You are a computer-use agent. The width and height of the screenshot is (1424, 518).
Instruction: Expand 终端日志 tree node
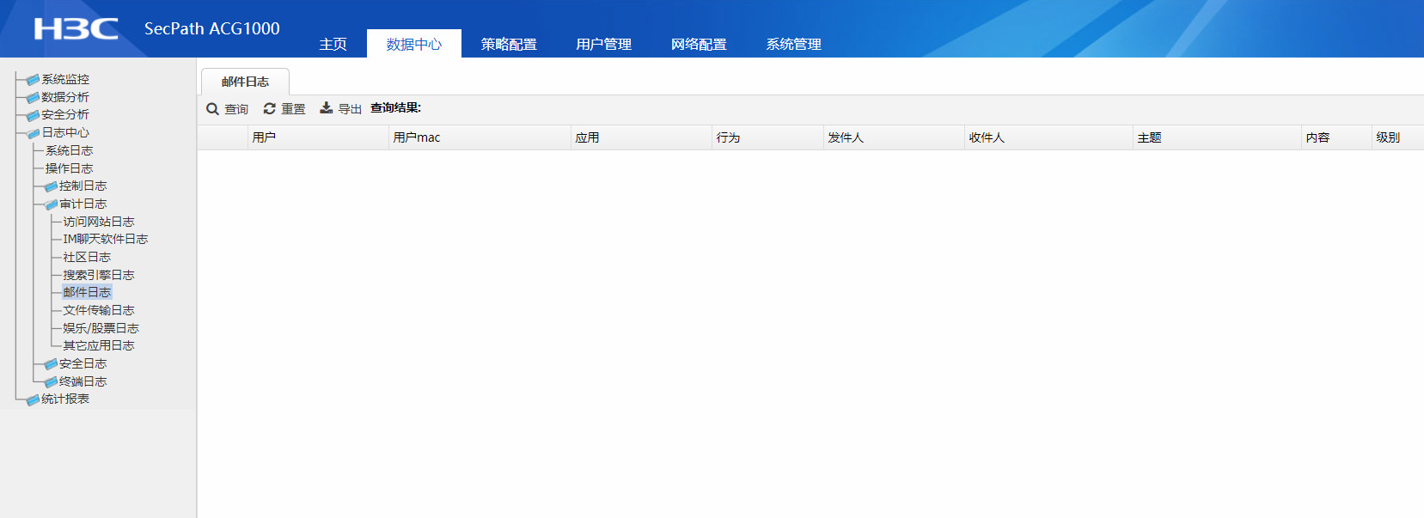pos(83,381)
